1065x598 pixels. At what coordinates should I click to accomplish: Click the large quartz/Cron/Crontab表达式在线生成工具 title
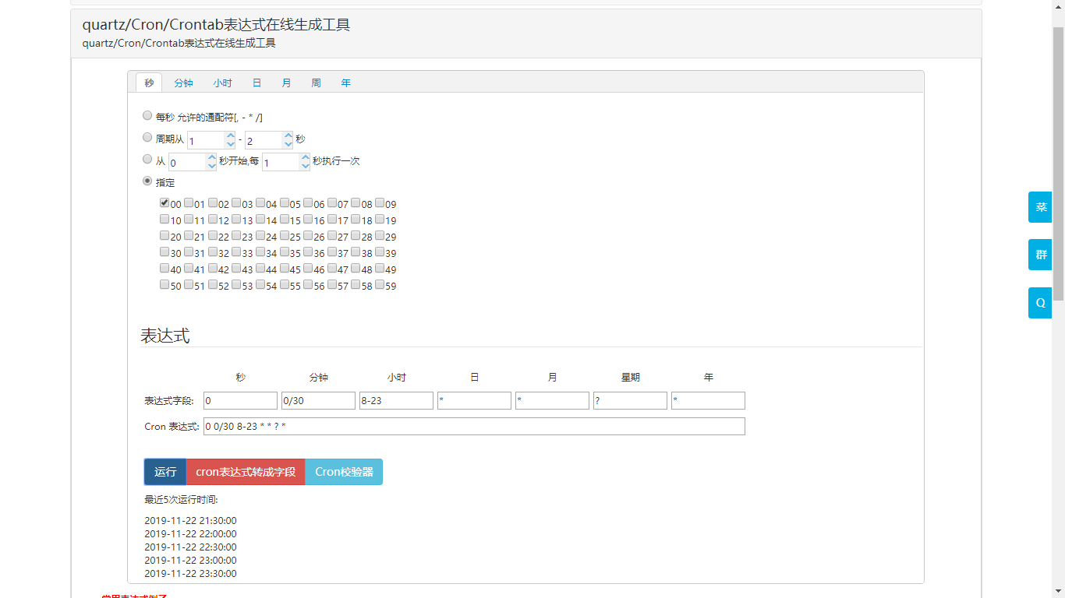click(x=216, y=25)
